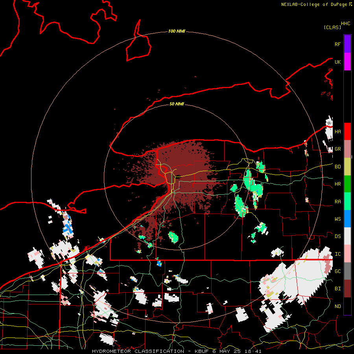Click the dark green HR legend swatch
Image resolution: width=354 pixels, height=354 pixels.
pyautogui.click(x=347, y=184)
